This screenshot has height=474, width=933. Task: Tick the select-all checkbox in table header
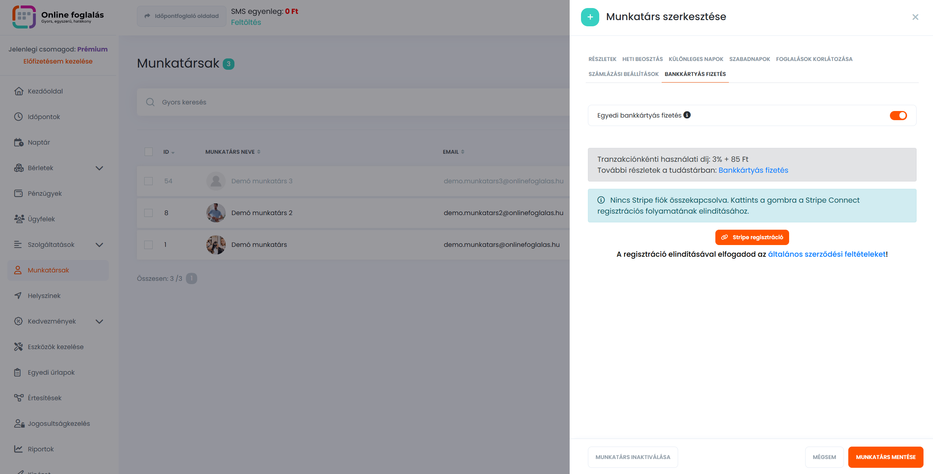[148, 152]
